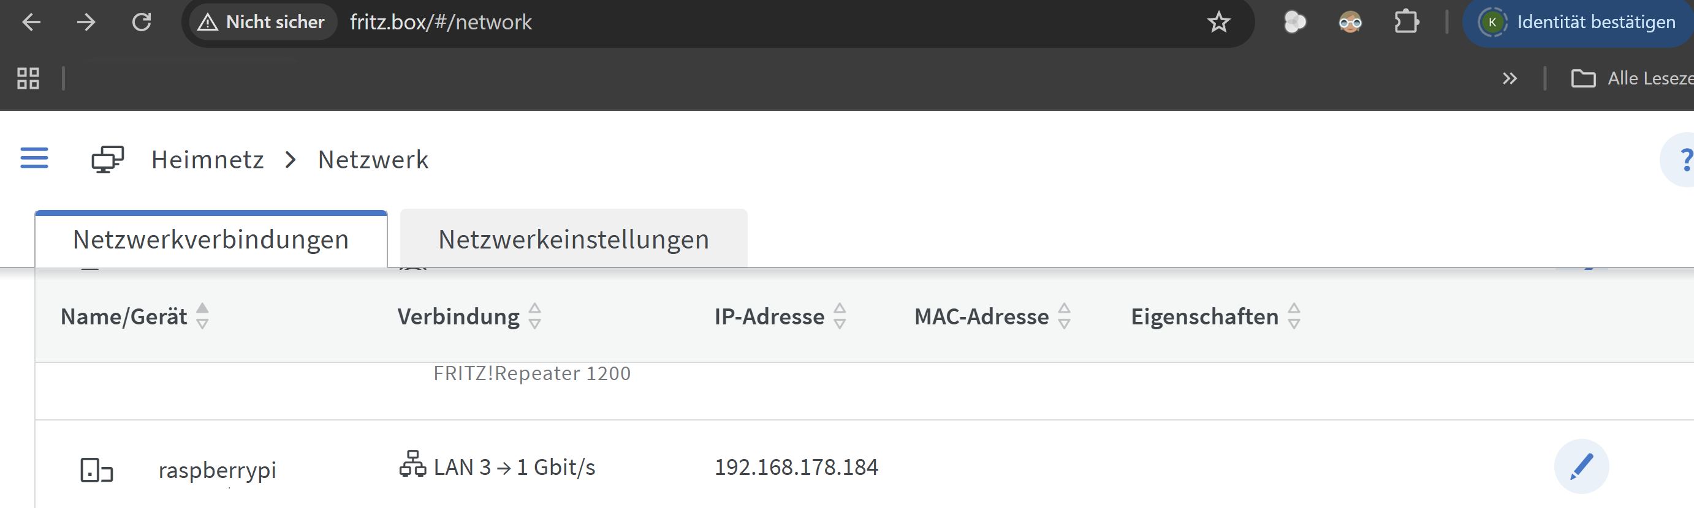Bookmark this page with the star icon

1218,22
